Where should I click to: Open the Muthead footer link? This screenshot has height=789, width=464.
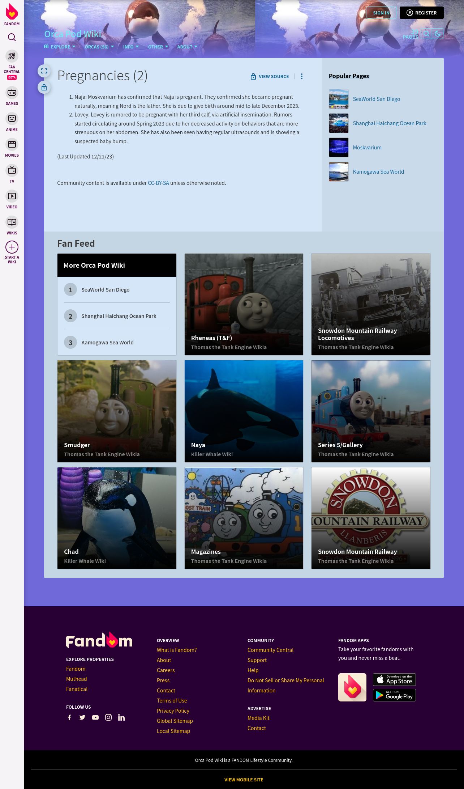pyautogui.click(x=76, y=679)
